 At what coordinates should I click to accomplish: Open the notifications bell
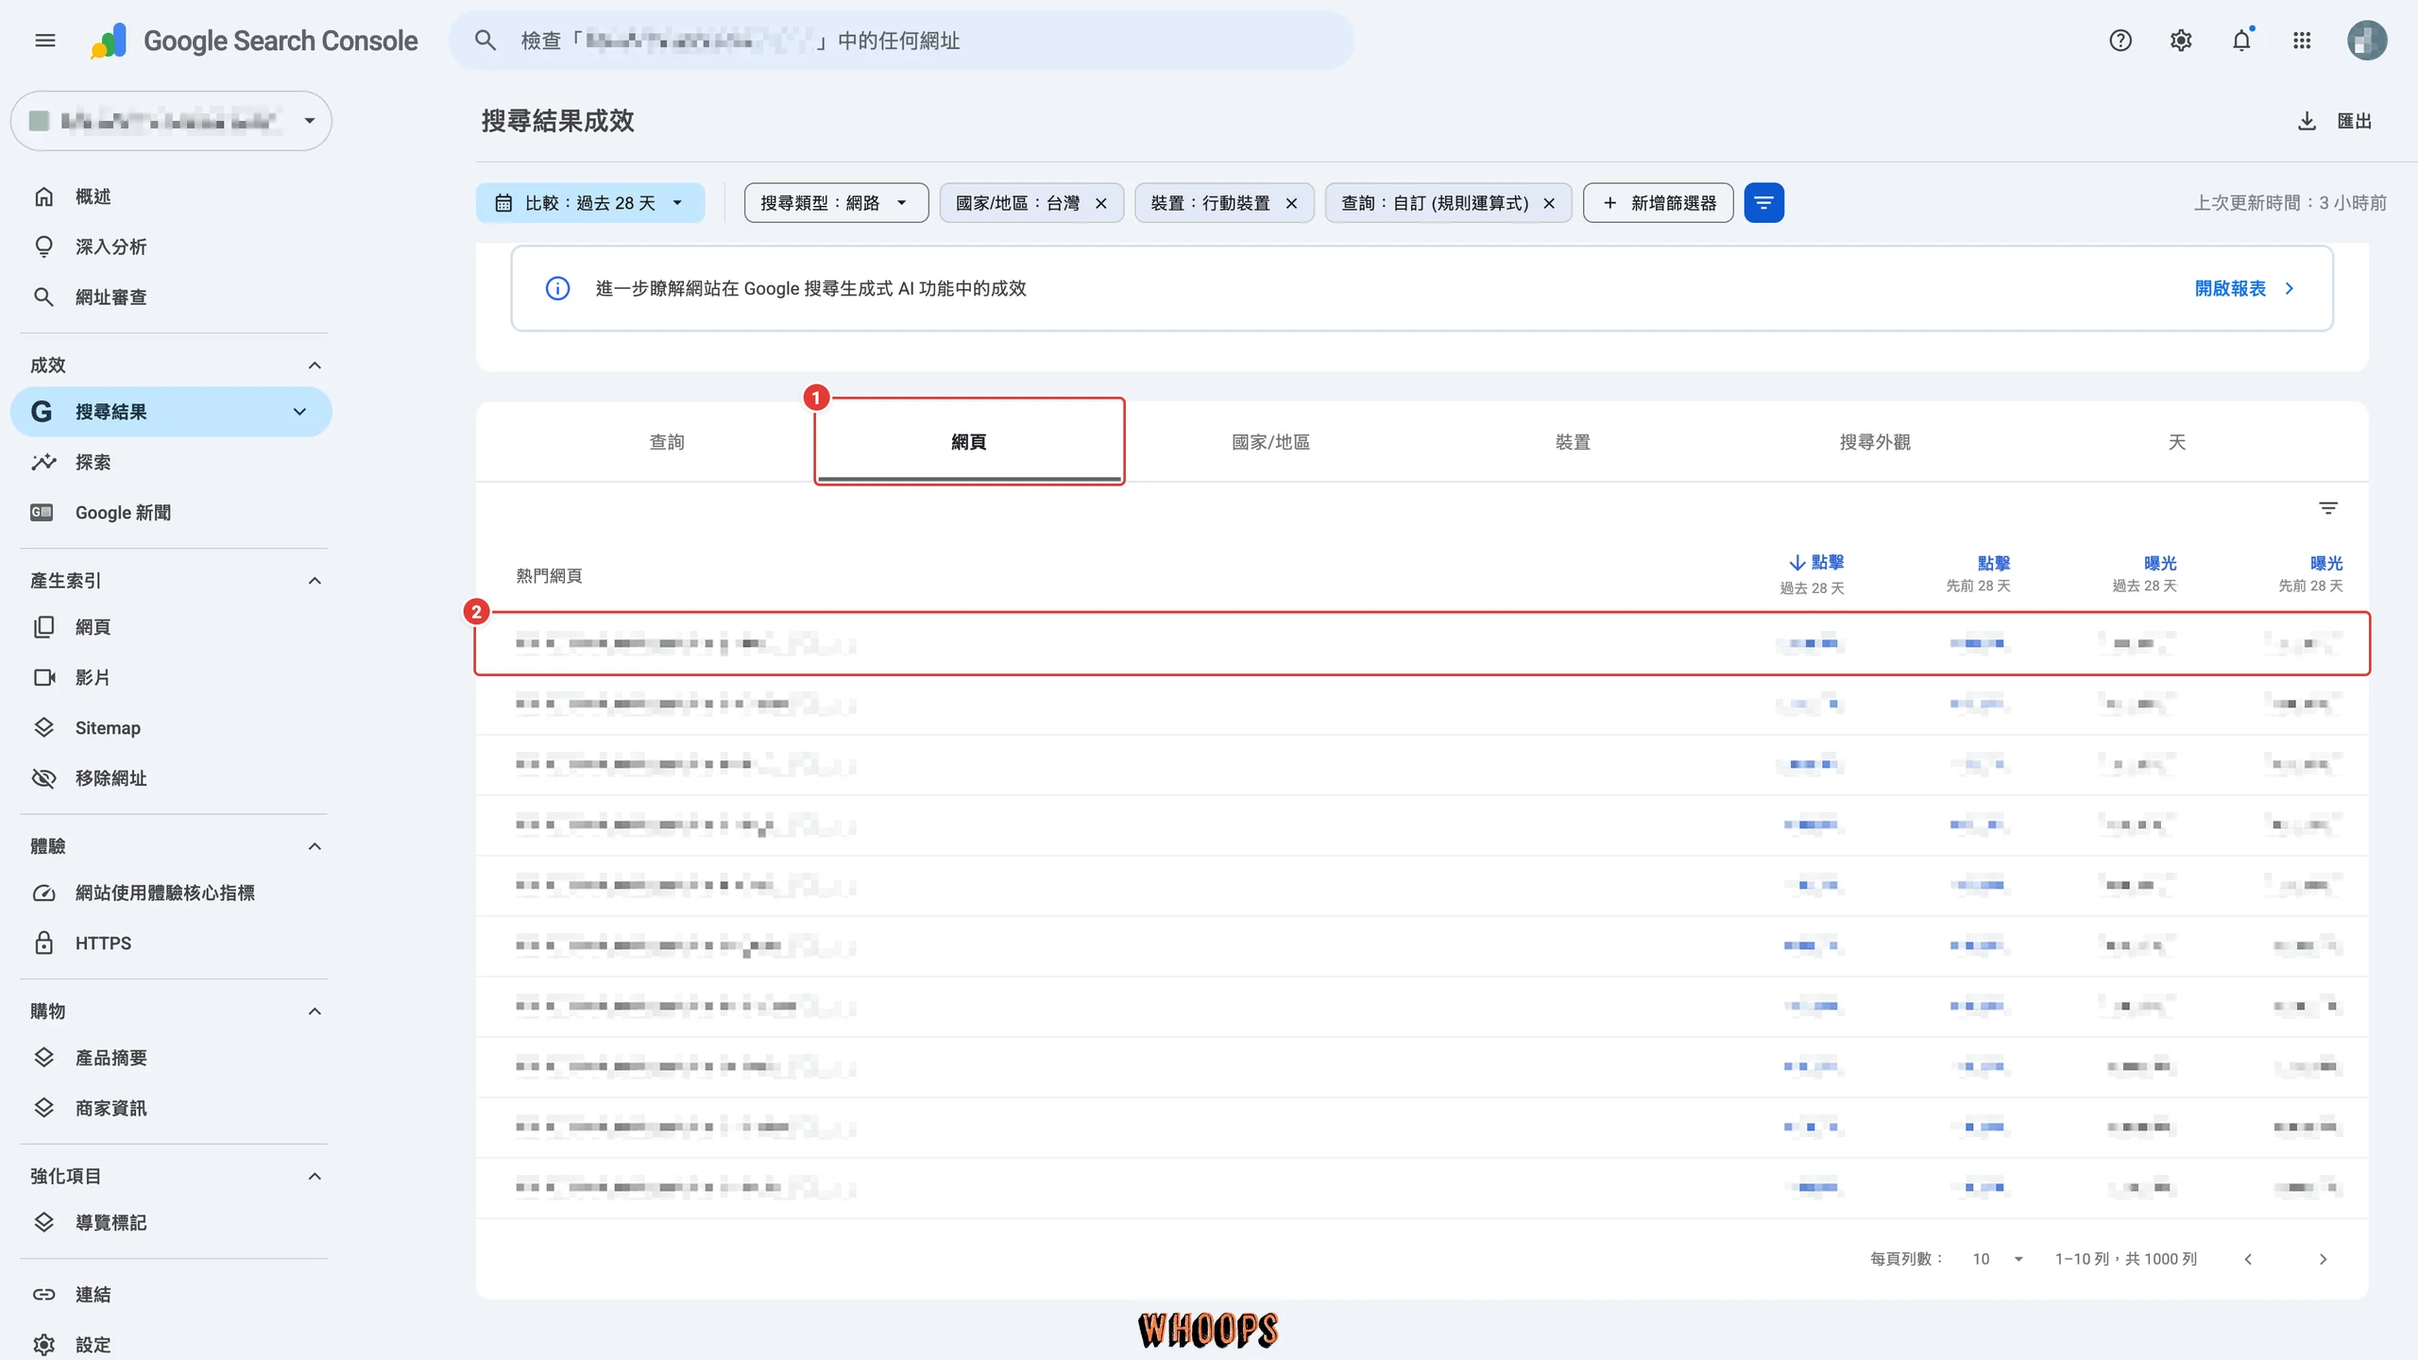[2241, 40]
